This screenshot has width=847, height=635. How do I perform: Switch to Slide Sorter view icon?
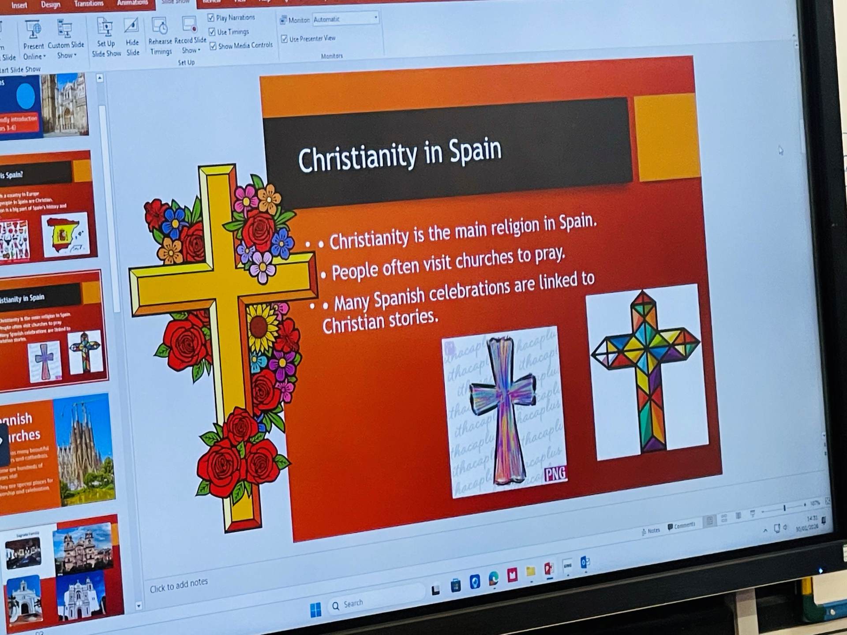coord(724,519)
